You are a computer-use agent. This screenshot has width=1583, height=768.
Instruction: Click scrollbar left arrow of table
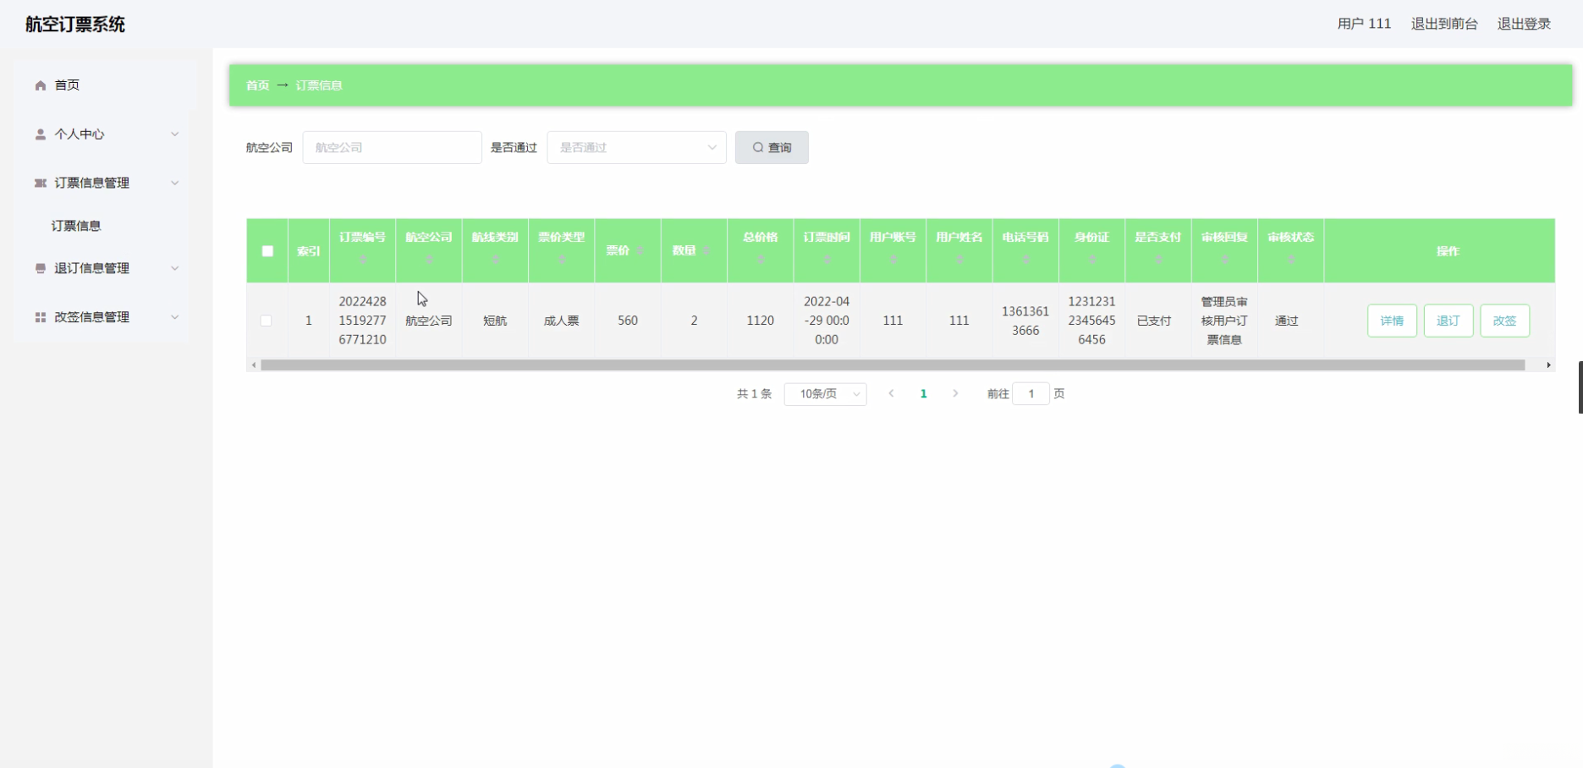tap(254, 365)
